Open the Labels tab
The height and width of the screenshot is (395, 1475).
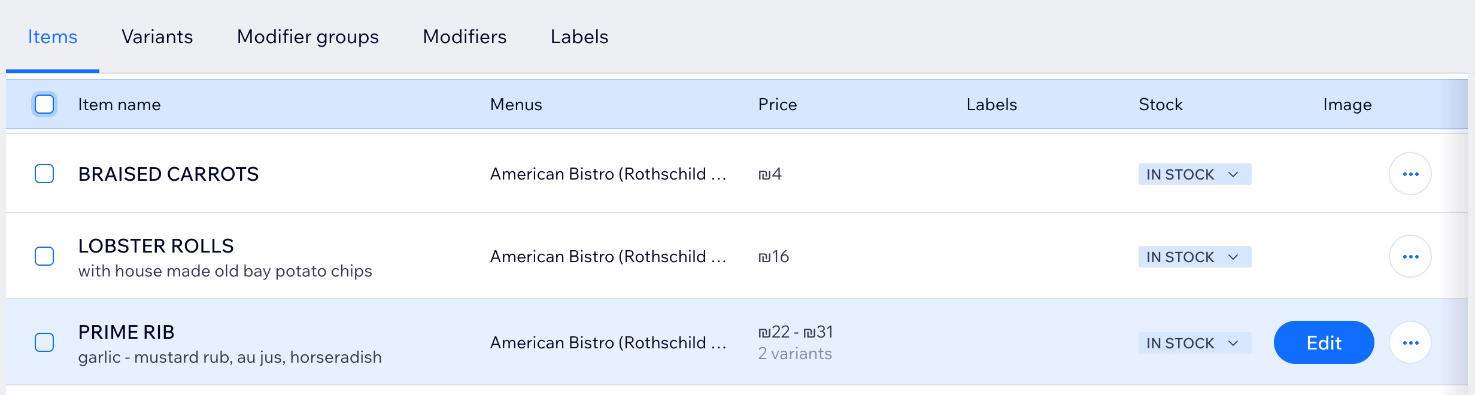[579, 37]
